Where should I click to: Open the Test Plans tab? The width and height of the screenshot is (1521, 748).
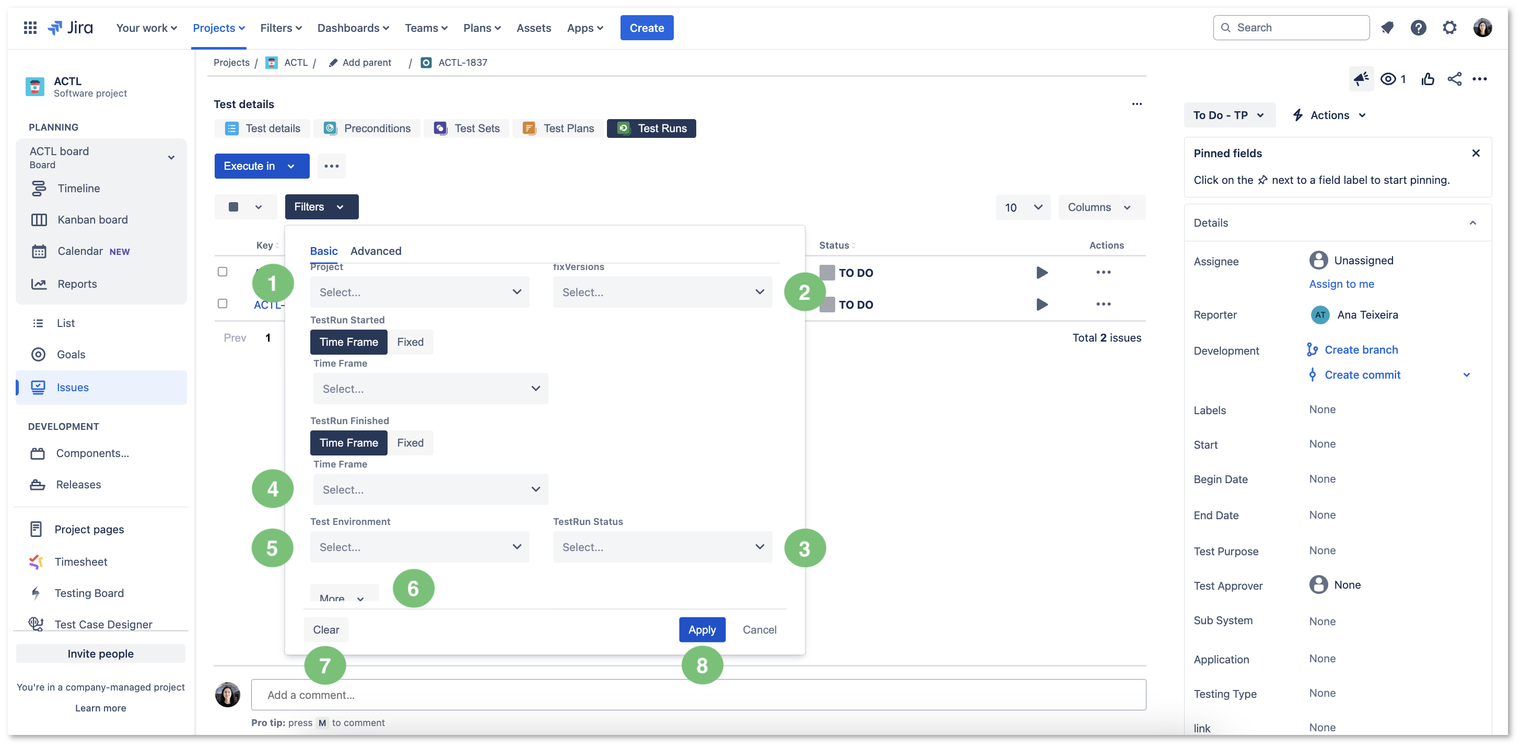(558, 128)
